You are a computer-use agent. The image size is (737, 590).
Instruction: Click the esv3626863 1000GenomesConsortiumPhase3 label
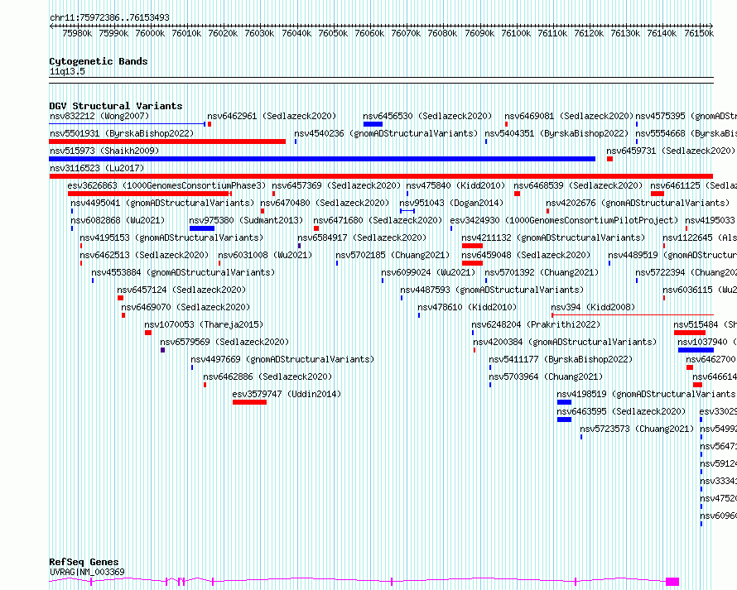166,185
